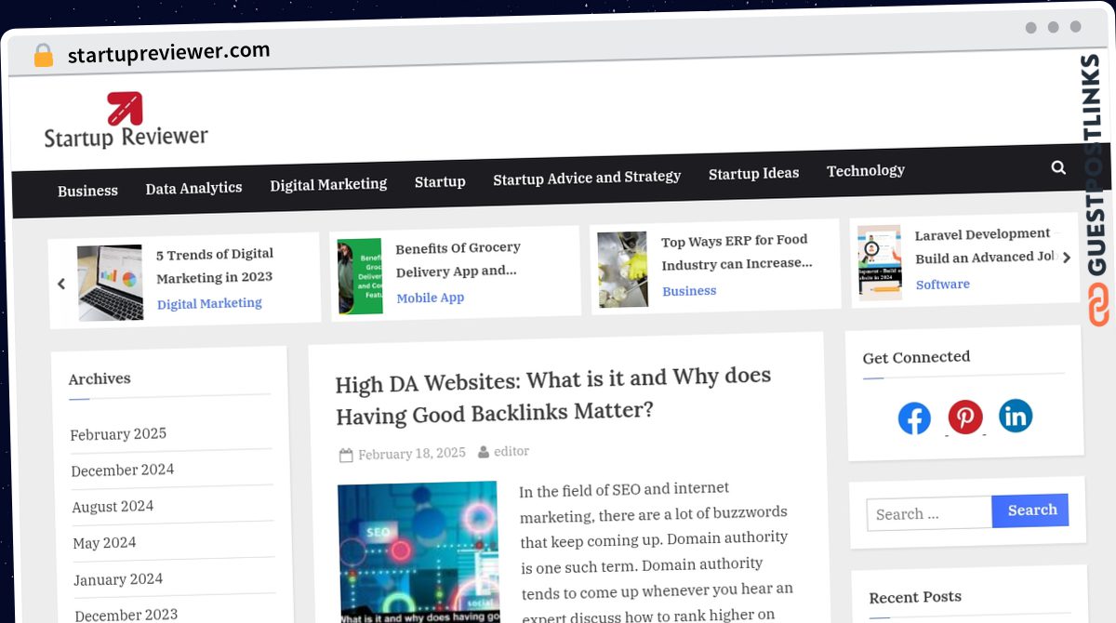Image resolution: width=1116 pixels, height=623 pixels.
Task: Open Benefits Of Grocery Delivery App article
Action: click(x=458, y=259)
